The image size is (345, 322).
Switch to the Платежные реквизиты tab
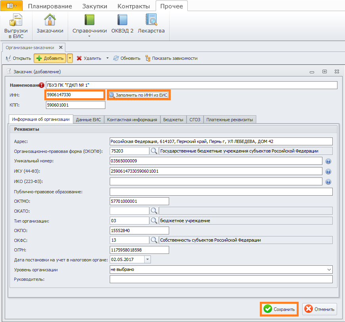click(x=229, y=120)
